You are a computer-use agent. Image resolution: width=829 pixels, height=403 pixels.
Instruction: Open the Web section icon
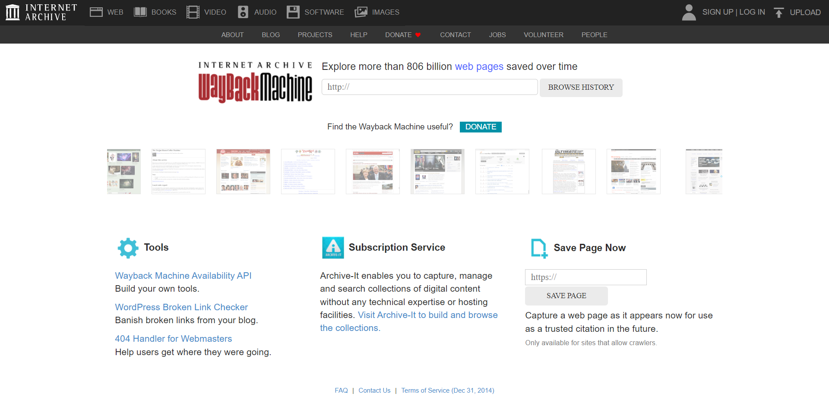[x=96, y=12]
